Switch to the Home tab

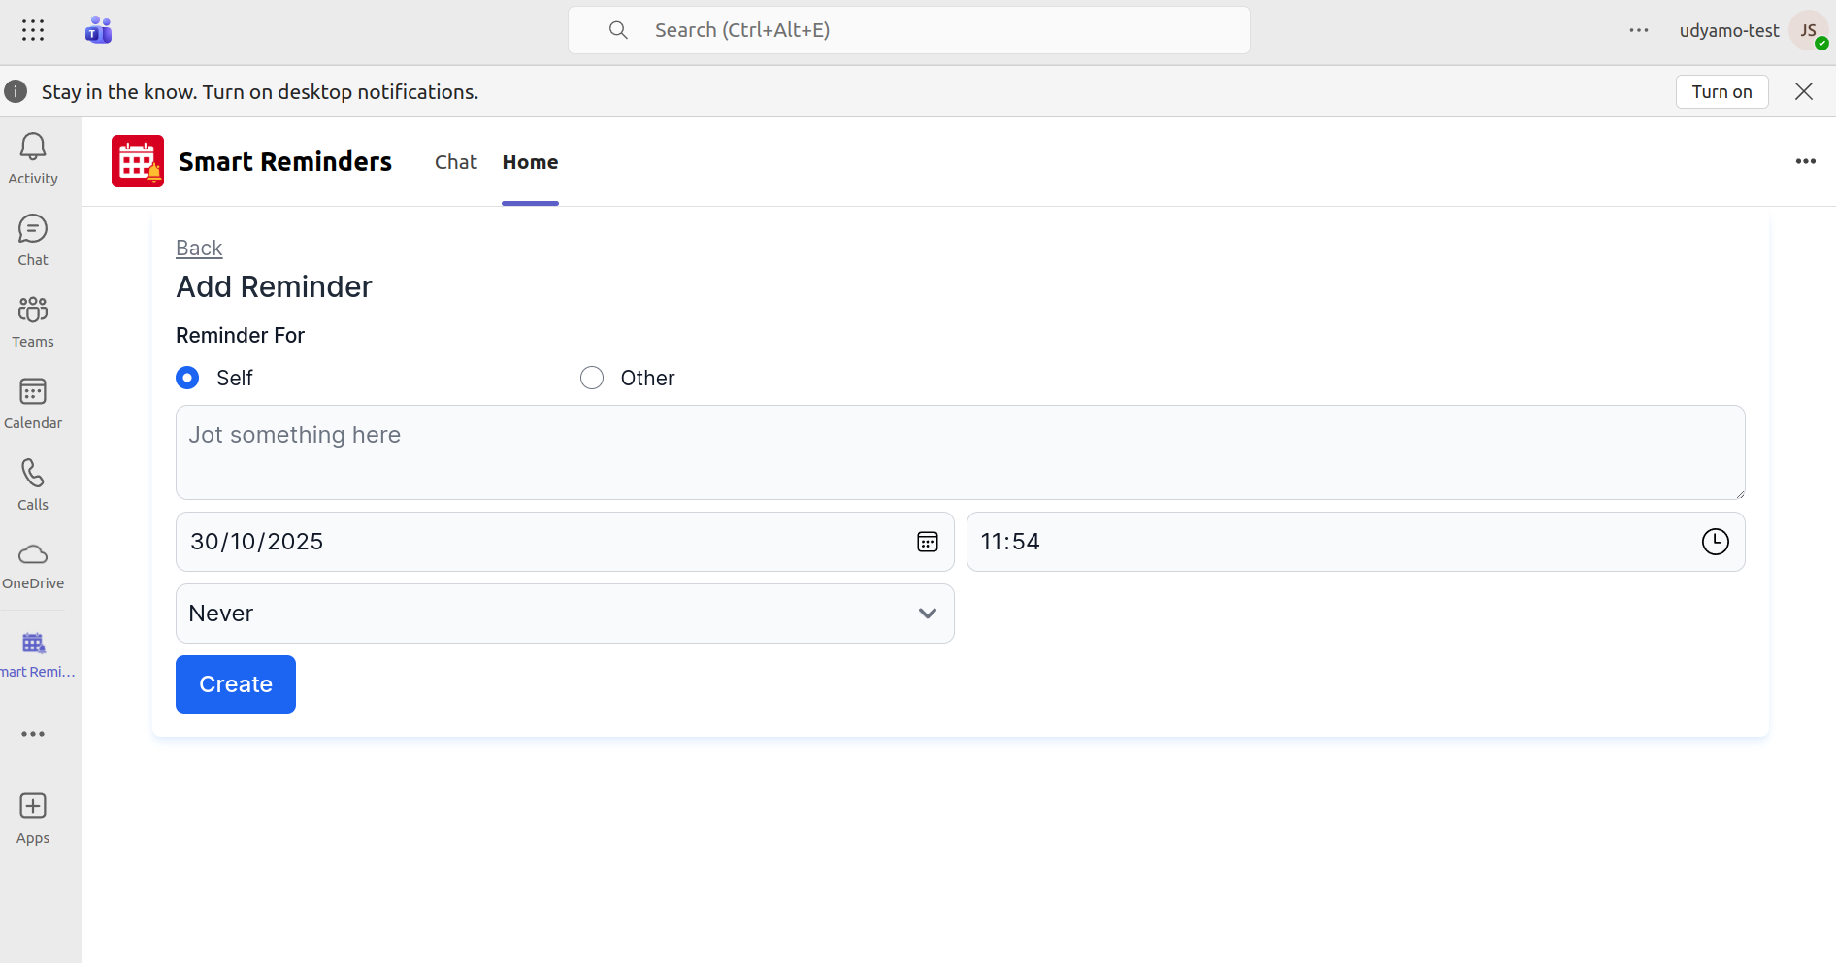[530, 162]
